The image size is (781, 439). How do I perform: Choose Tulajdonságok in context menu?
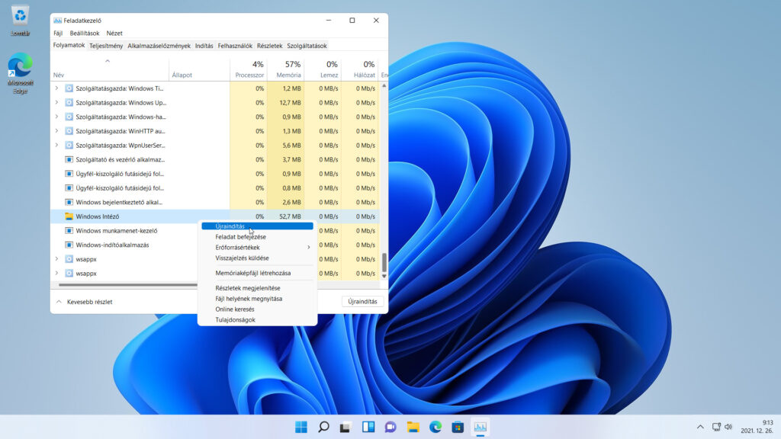click(257, 319)
